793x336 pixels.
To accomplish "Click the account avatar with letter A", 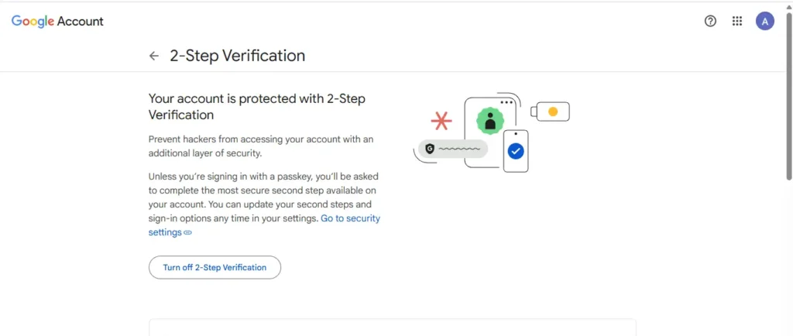I will [764, 22].
